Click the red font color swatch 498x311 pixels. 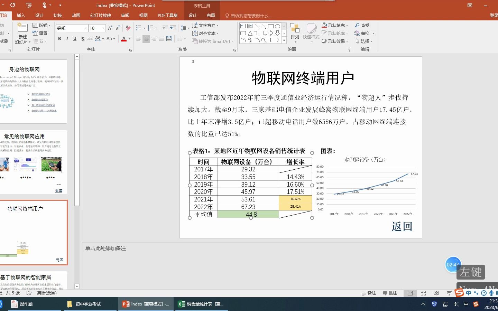(x=124, y=39)
